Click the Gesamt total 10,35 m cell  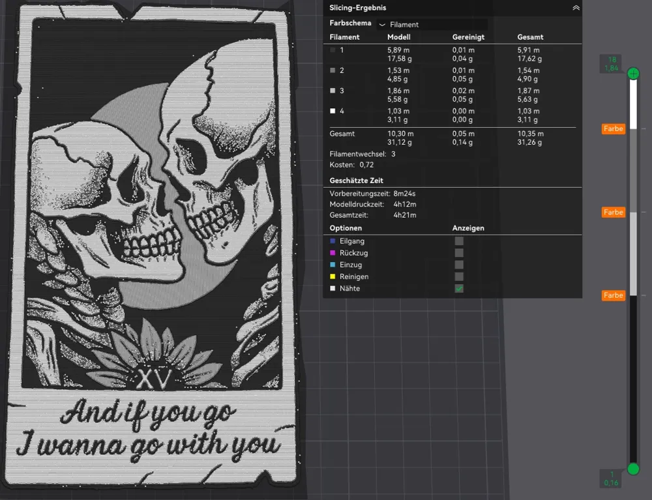pyautogui.click(x=530, y=134)
